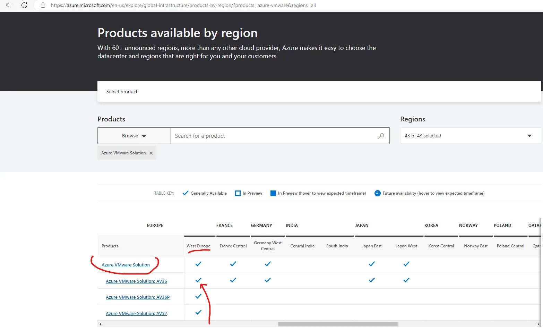Click the Japan East column header
The image size is (543, 331).
[x=372, y=246]
